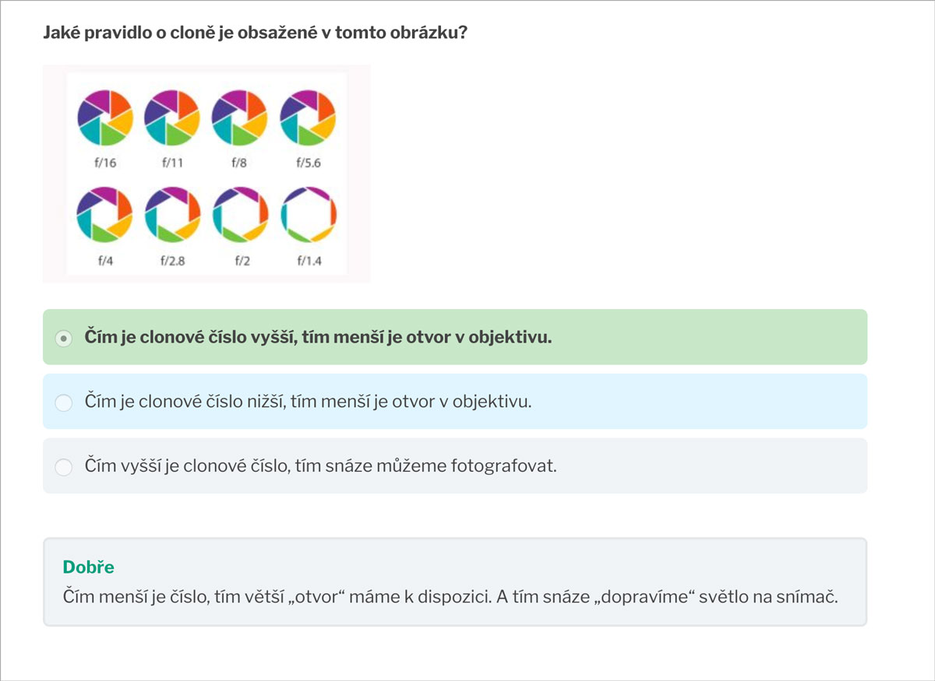Click the f/2 aperture diagram
Screen dimensions: 935x681
point(240,215)
